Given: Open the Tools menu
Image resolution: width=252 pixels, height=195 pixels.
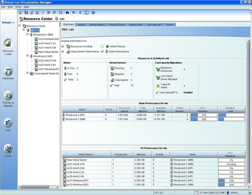Looking at the screenshot, I should click(18, 7).
